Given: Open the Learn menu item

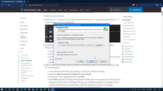Looking at the screenshot, I should click(88, 10).
